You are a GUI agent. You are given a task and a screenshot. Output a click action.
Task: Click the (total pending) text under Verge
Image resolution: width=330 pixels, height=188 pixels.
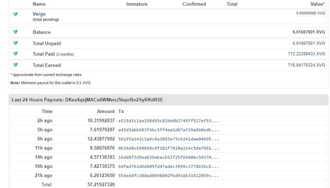tap(46, 19)
